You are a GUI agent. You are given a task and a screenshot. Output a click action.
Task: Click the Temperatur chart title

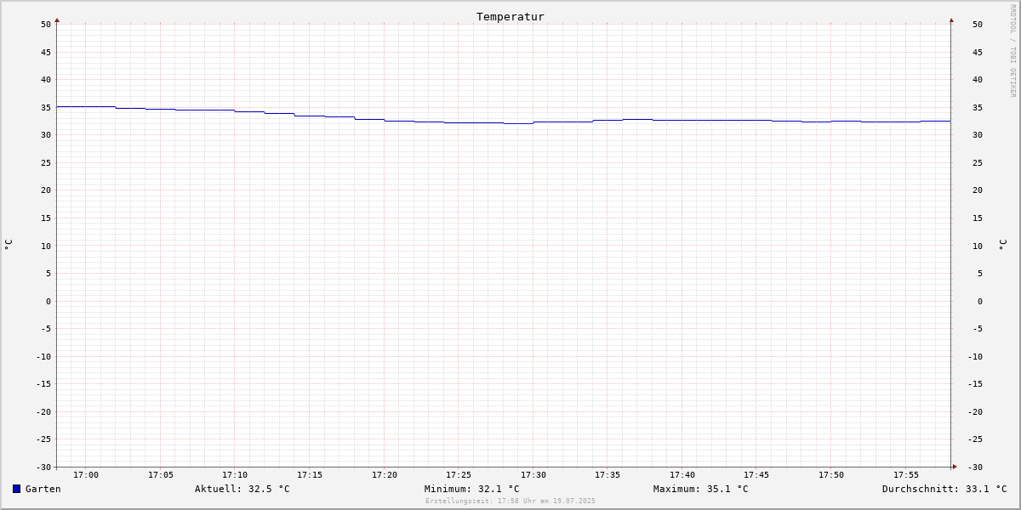(510, 16)
